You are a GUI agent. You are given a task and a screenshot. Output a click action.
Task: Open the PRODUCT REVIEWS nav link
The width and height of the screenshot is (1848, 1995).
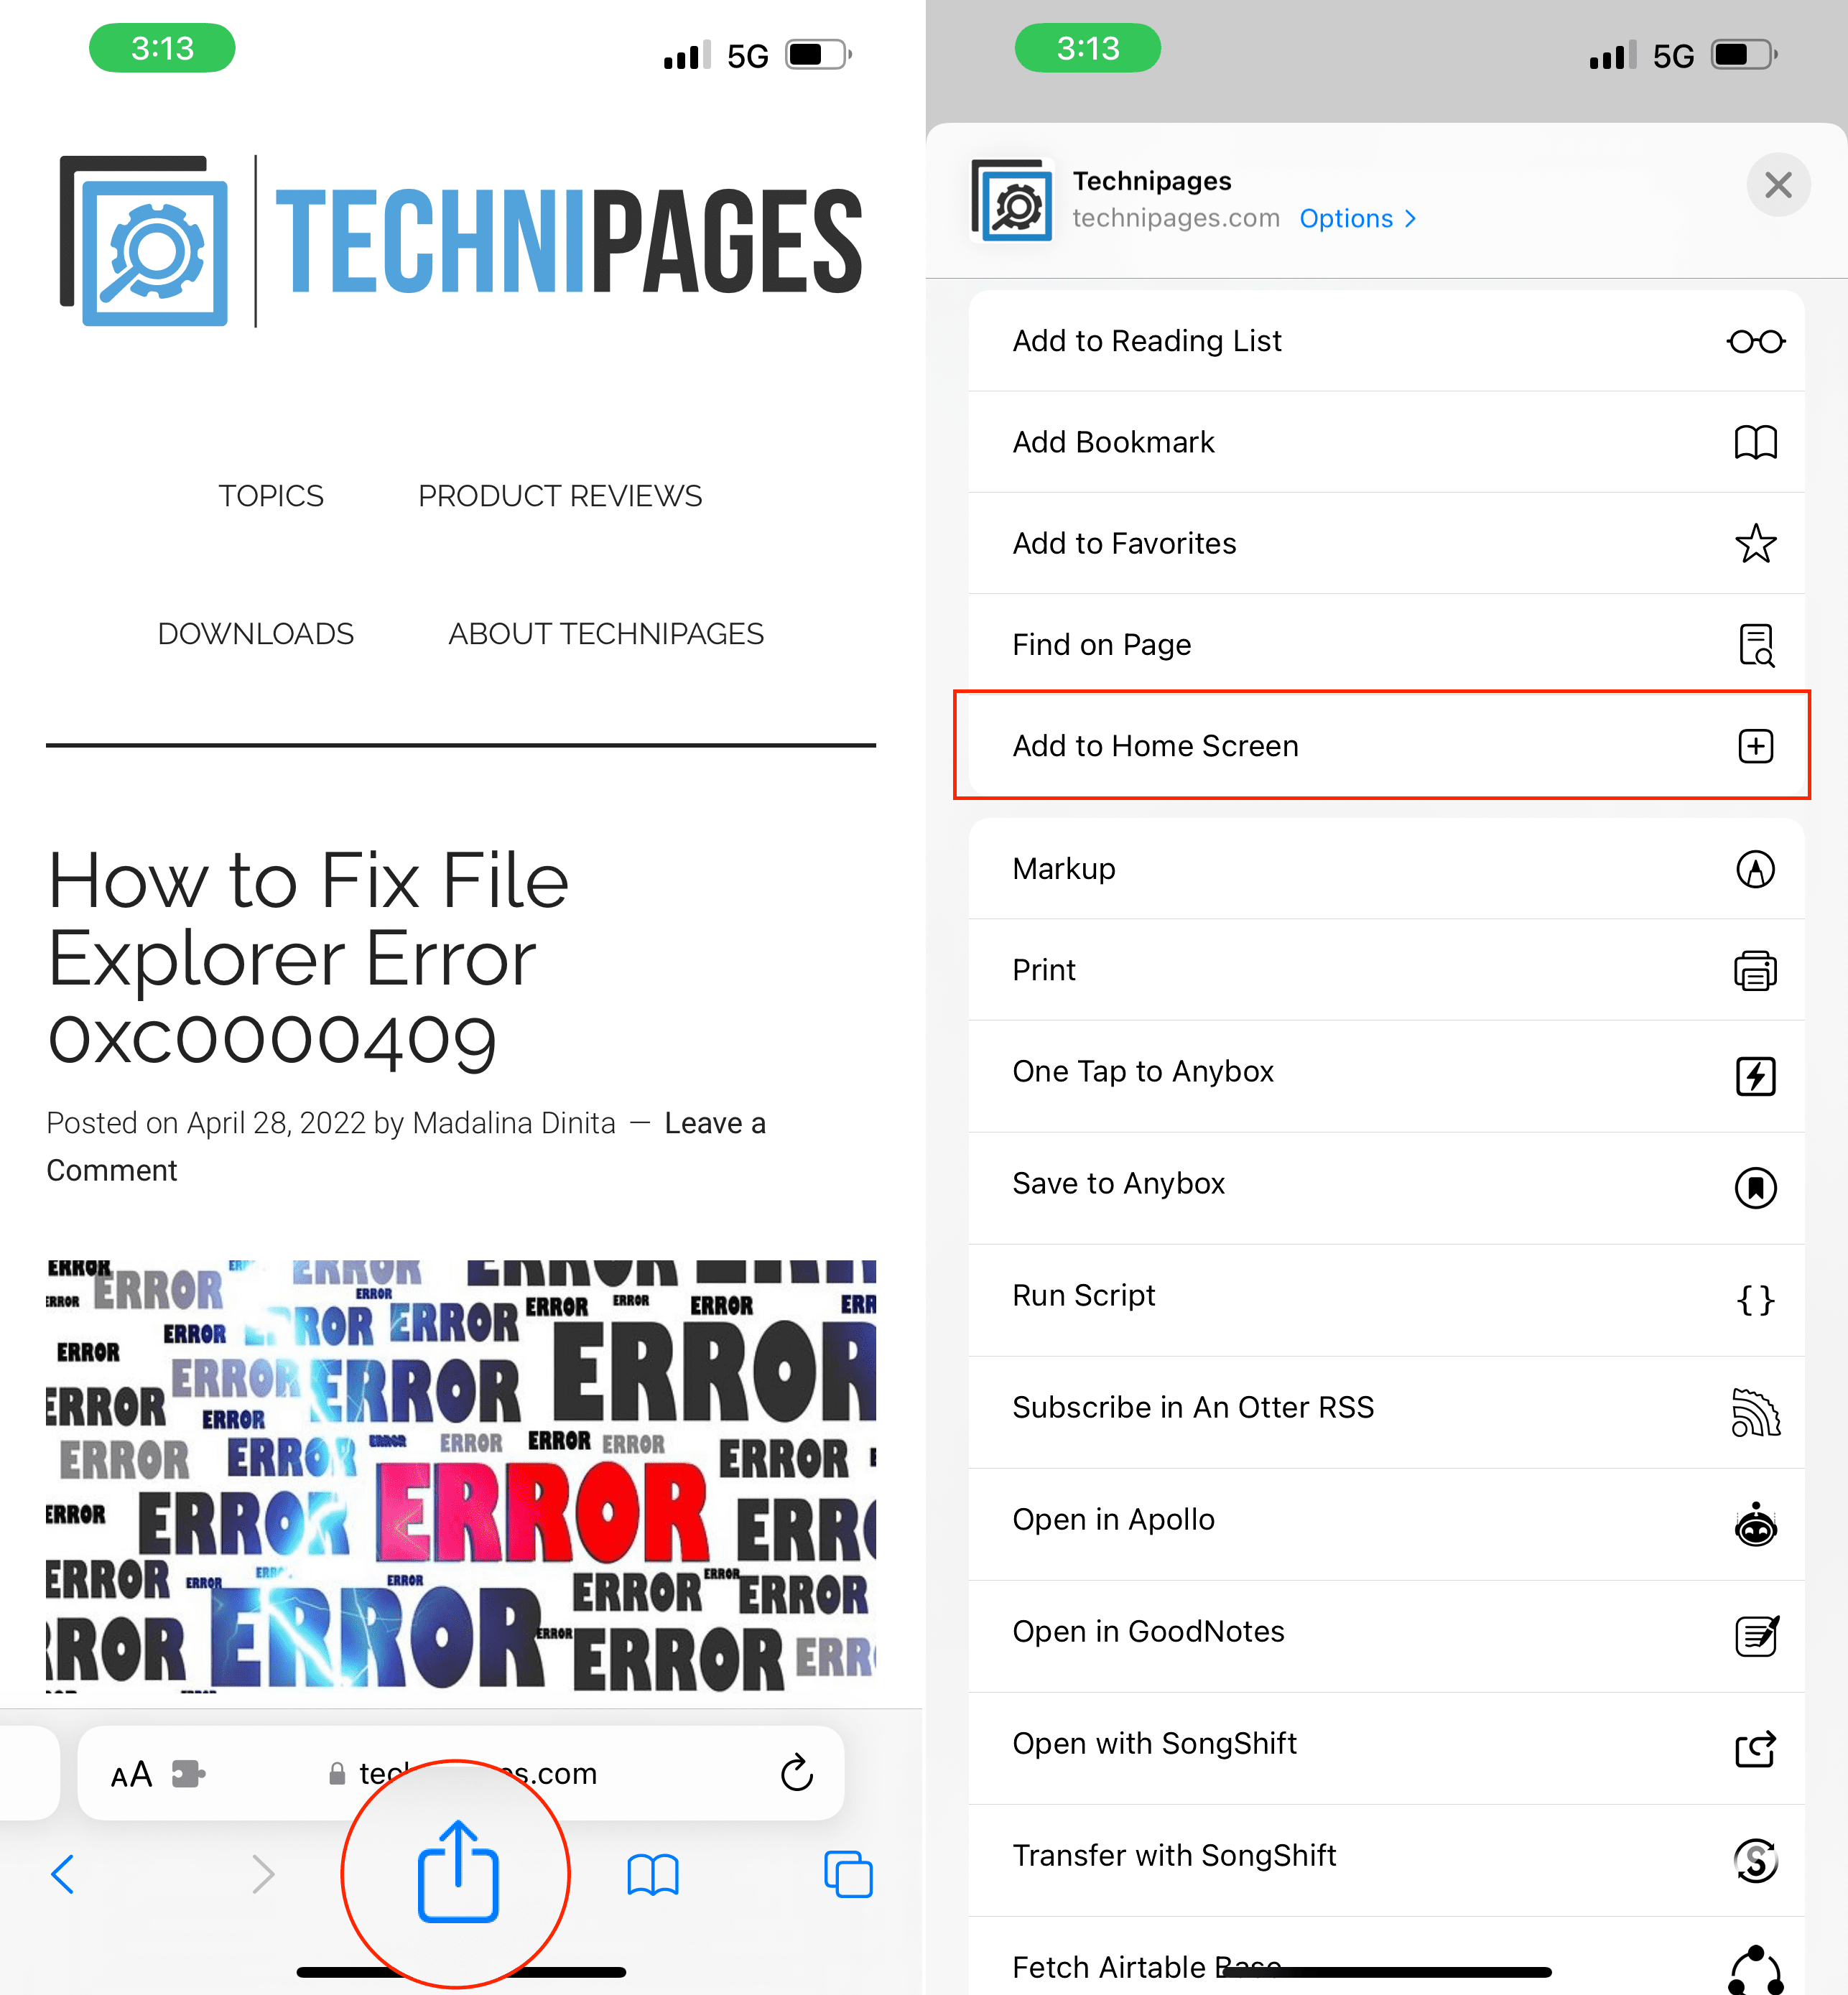(x=560, y=496)
